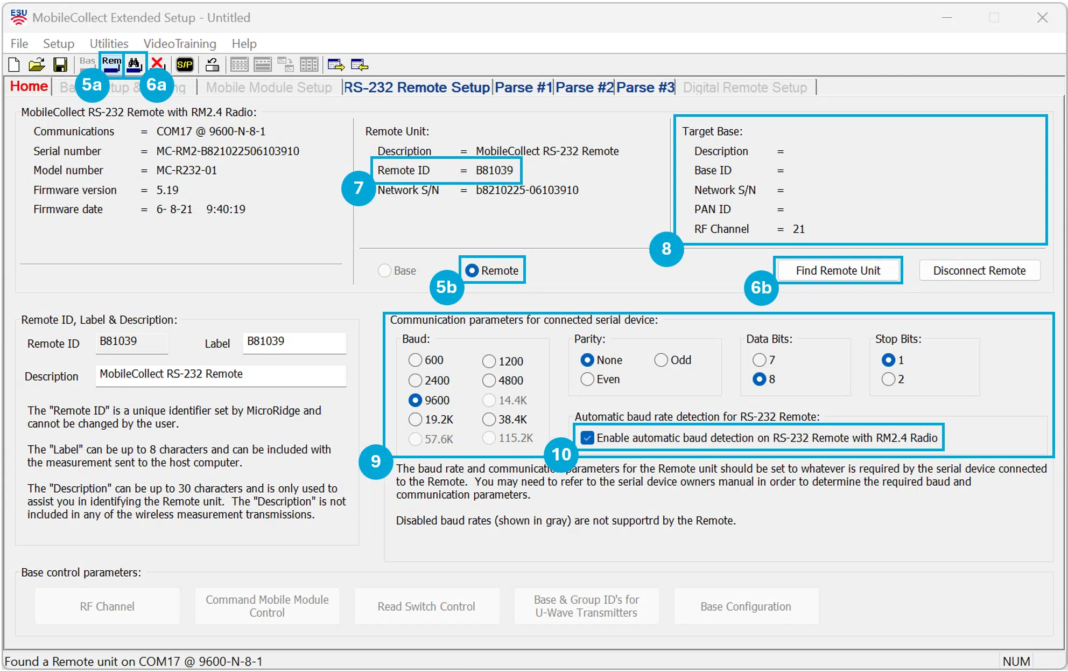
Task: Click the RF Channel button
Action: (107, 606)
